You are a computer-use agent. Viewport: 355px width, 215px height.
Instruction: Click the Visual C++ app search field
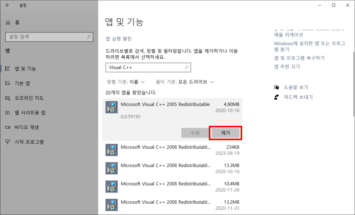tap(148, 68)
